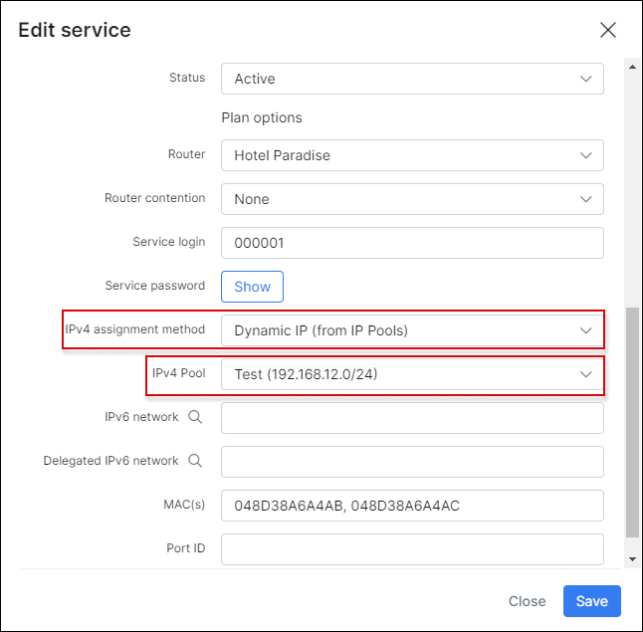
Task: Expand the IPv4 assignment method dropdown
Action: [x=412, y=329]
